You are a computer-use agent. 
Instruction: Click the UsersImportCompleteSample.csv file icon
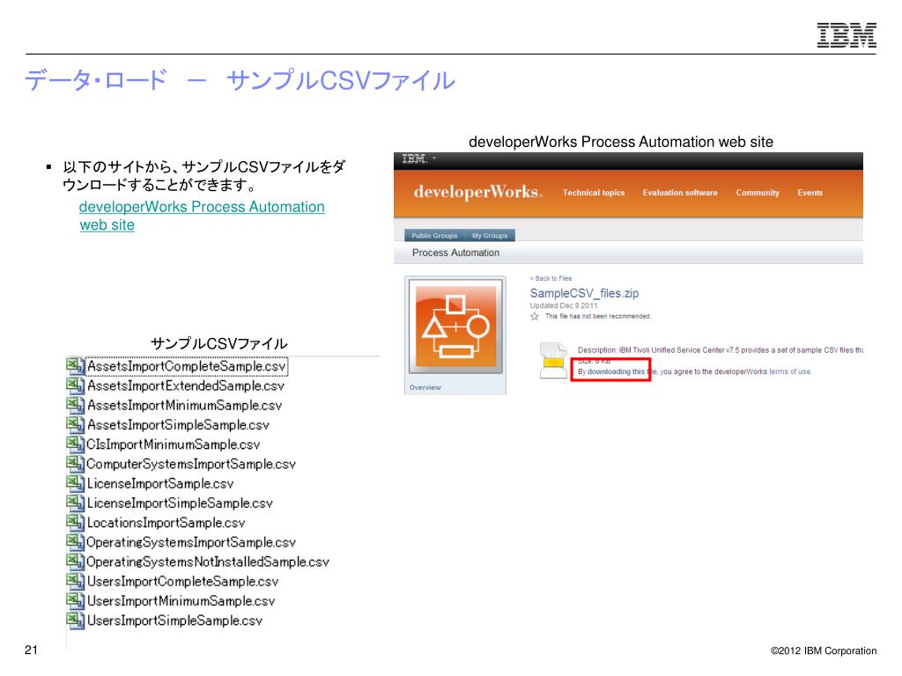[75, 581]
